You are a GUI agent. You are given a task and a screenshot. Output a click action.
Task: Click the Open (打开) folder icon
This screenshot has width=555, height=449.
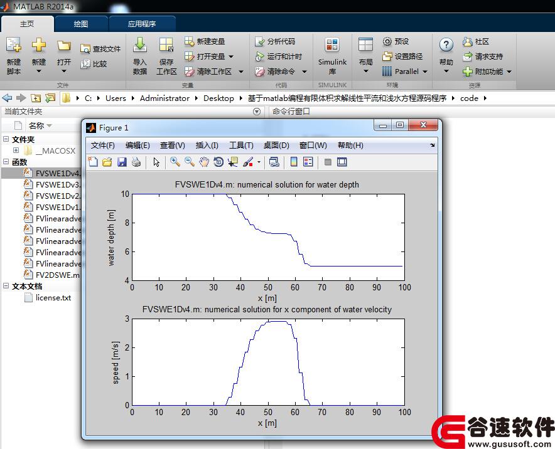(64, 46)
